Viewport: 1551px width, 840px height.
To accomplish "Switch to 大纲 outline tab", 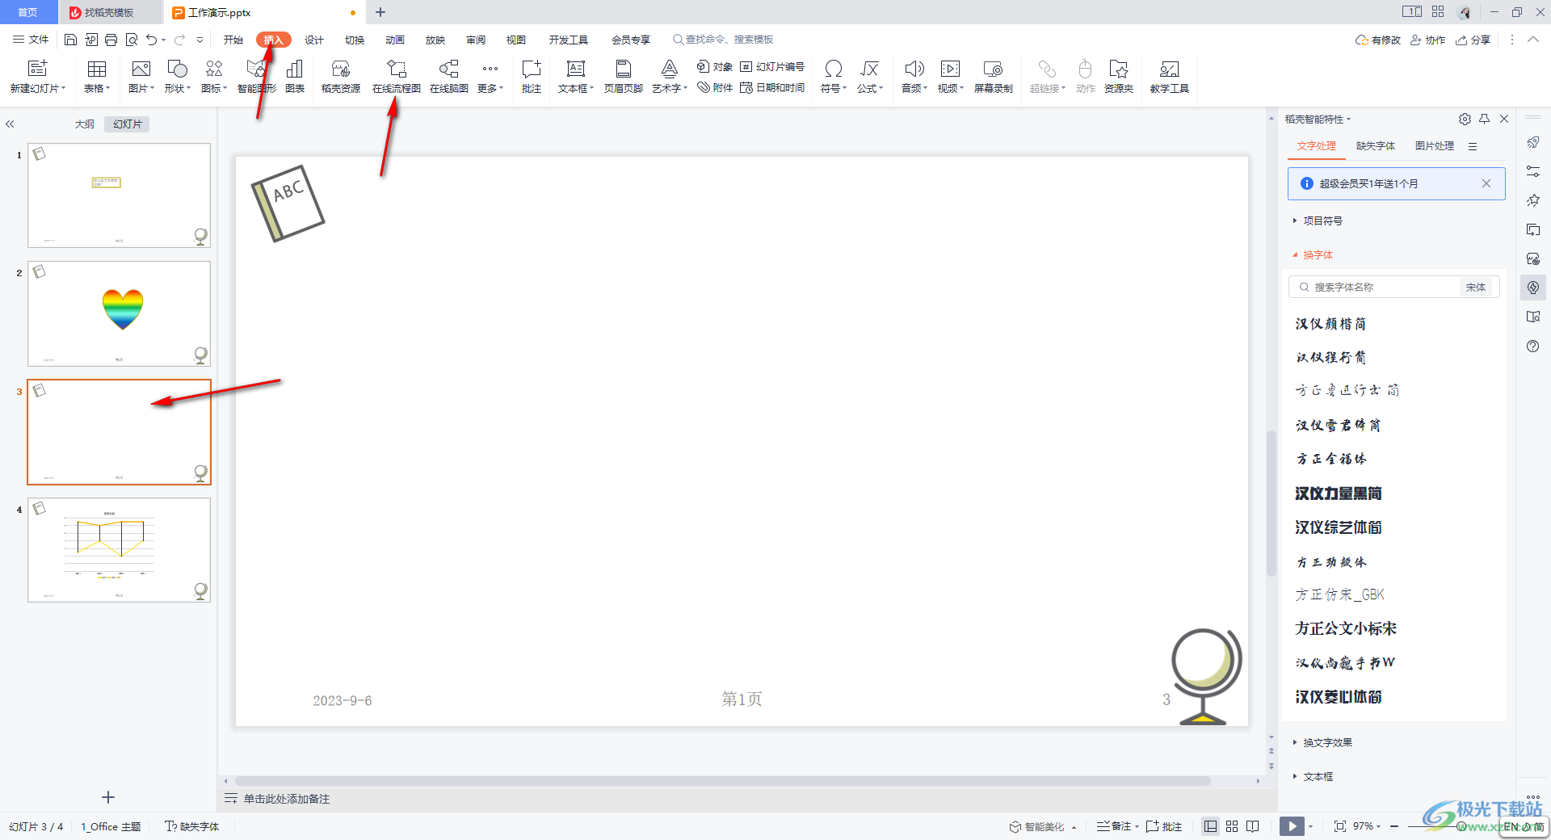I will click(85, 124).
